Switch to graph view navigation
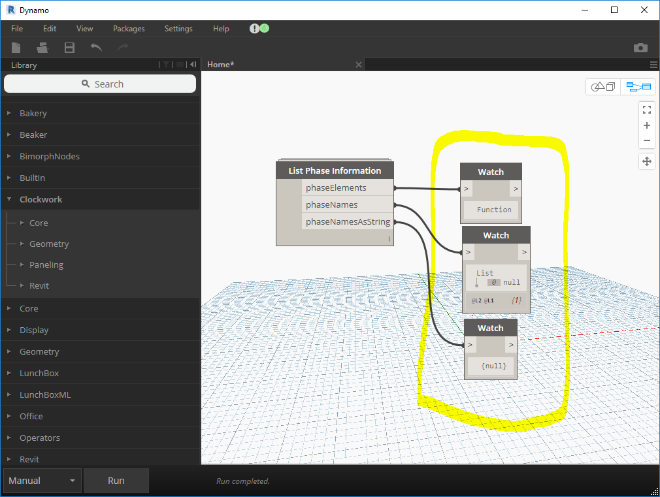 (x=638, y=87)
